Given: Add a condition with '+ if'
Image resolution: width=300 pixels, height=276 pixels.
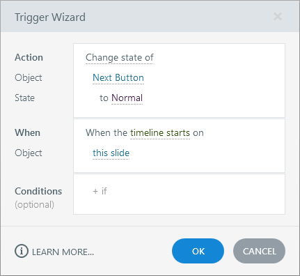Looking at the screenshot, I should tap(100, 191).
